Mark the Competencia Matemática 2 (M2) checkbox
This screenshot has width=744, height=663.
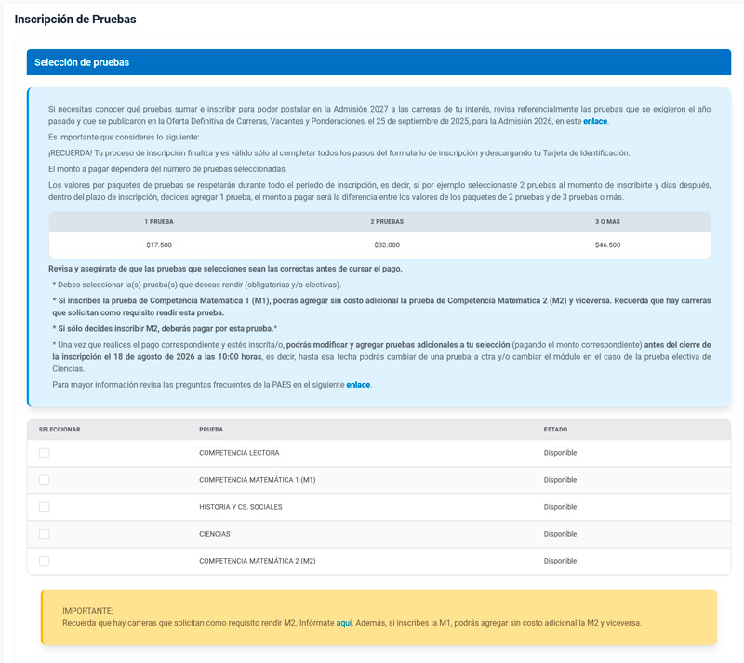tap(44, 562)
